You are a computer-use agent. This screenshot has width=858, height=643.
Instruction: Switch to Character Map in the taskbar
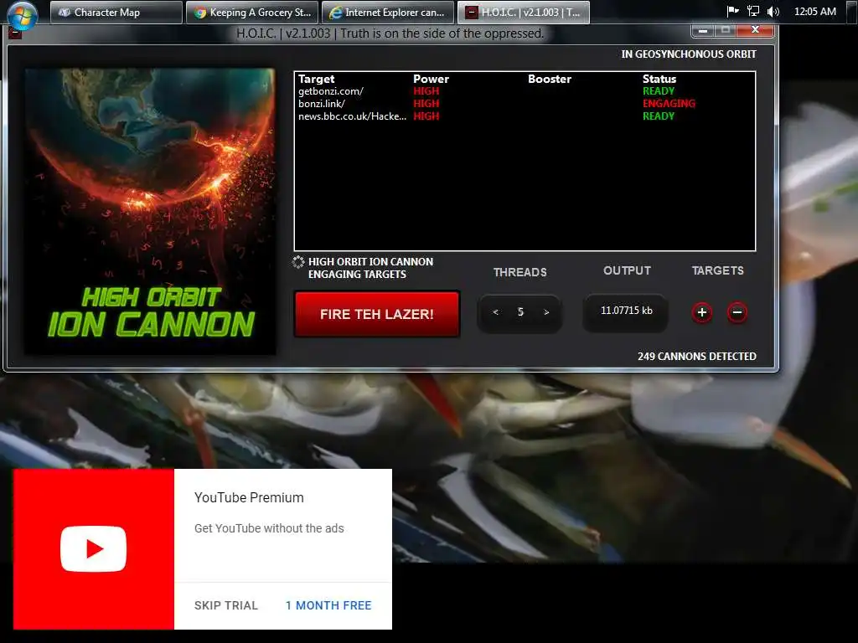pyautogui.click(x=116, y=12)
